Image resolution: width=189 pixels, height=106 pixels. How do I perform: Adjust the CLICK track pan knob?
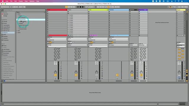pyautogui.click(x=55, y=72)
